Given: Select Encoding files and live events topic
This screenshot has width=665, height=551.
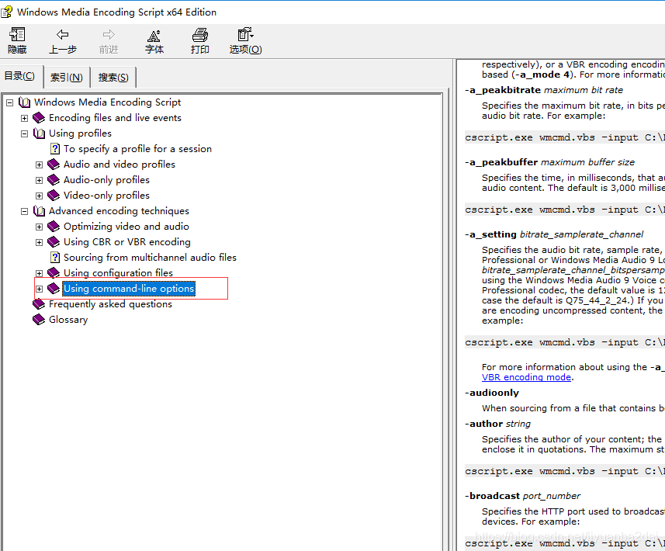Looking at the screenshot, I should point(115,117).
